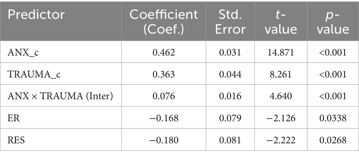Select the coefficient value 0.076
The image size is (359, 157).
click(164, 97)
